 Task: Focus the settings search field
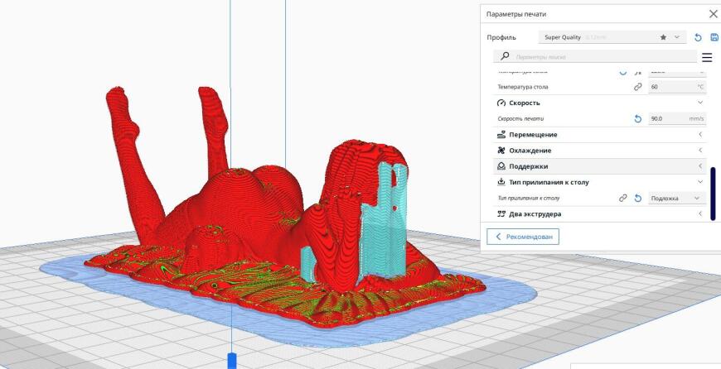click(x=595, y=57)
